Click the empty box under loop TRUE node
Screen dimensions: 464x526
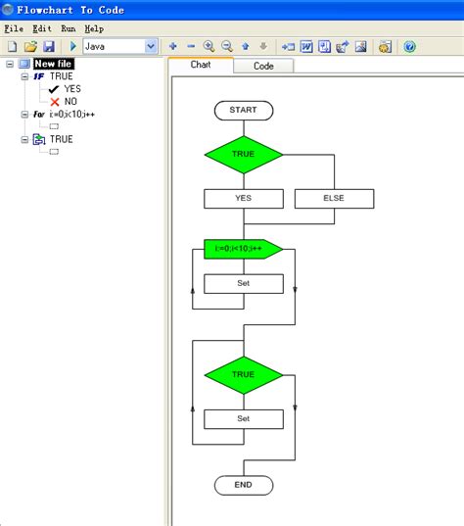pos(54,152)
